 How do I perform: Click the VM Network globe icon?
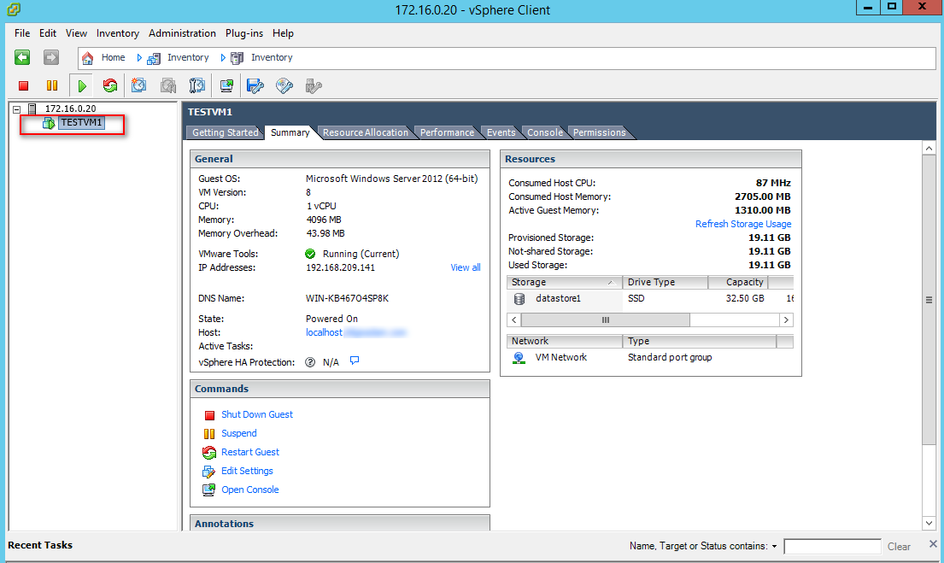pos(519,358)
